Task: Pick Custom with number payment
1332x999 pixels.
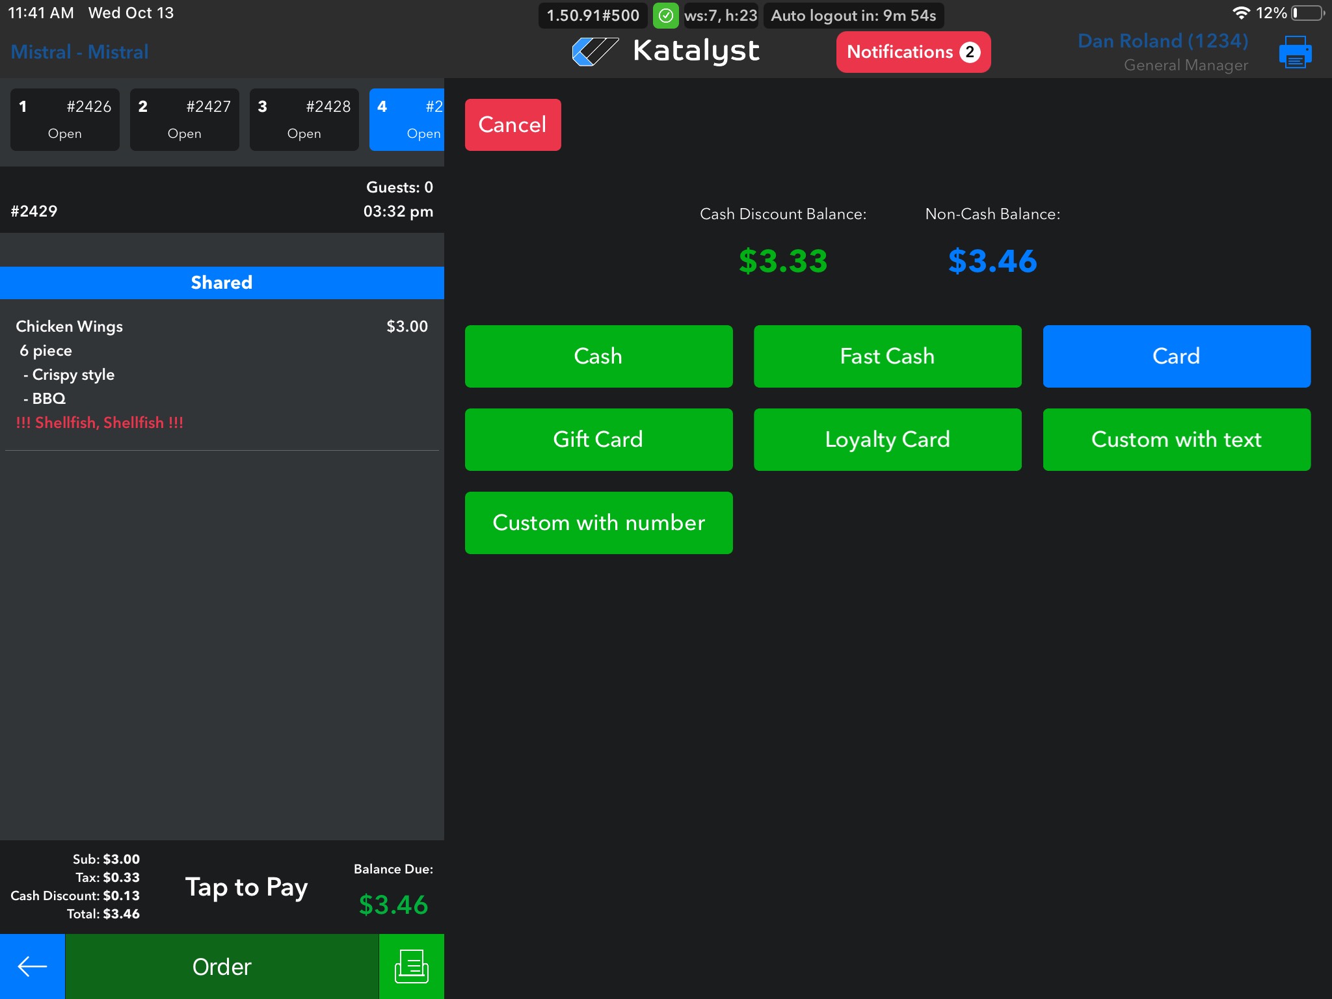Action: pos(598,523)
